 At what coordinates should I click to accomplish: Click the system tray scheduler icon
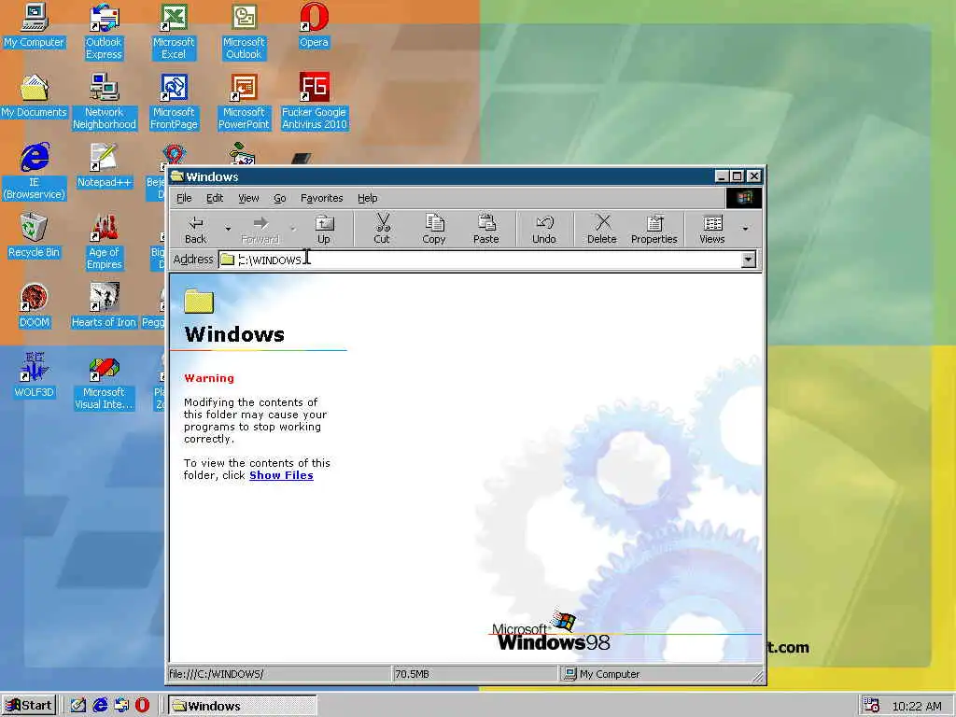pos(872,706)
